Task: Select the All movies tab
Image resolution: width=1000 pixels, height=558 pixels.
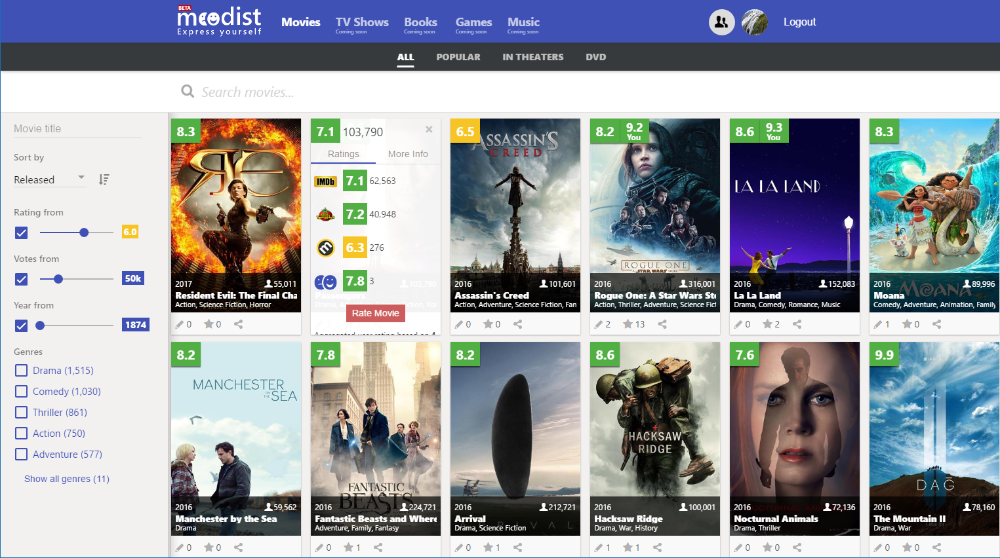Action: coord(406,57)
